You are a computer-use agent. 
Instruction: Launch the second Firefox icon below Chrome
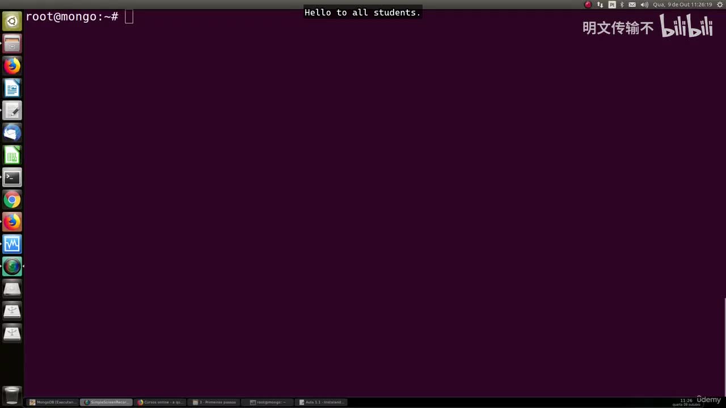click(12, 222)
